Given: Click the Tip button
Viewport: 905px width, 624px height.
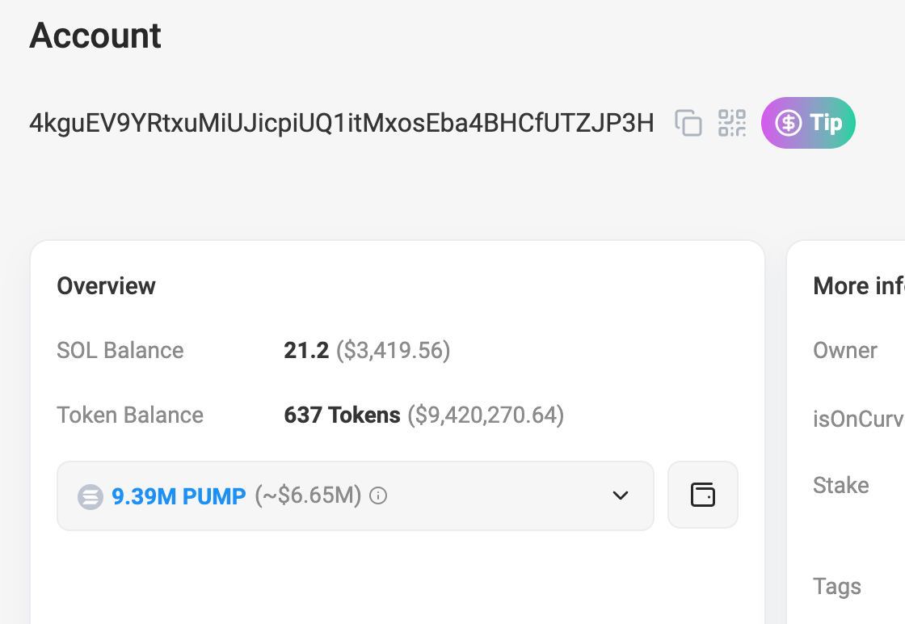Looking at the screenshot, I should (x=808, y=123).
